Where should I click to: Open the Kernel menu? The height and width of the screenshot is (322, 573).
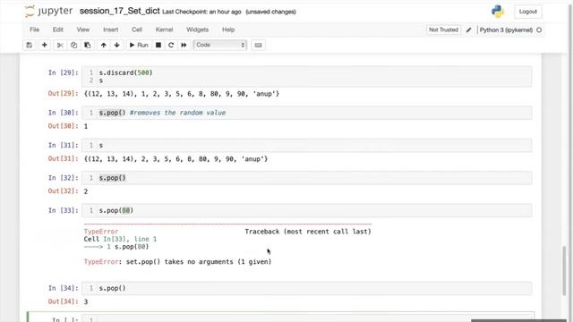(x=164, y=30)
